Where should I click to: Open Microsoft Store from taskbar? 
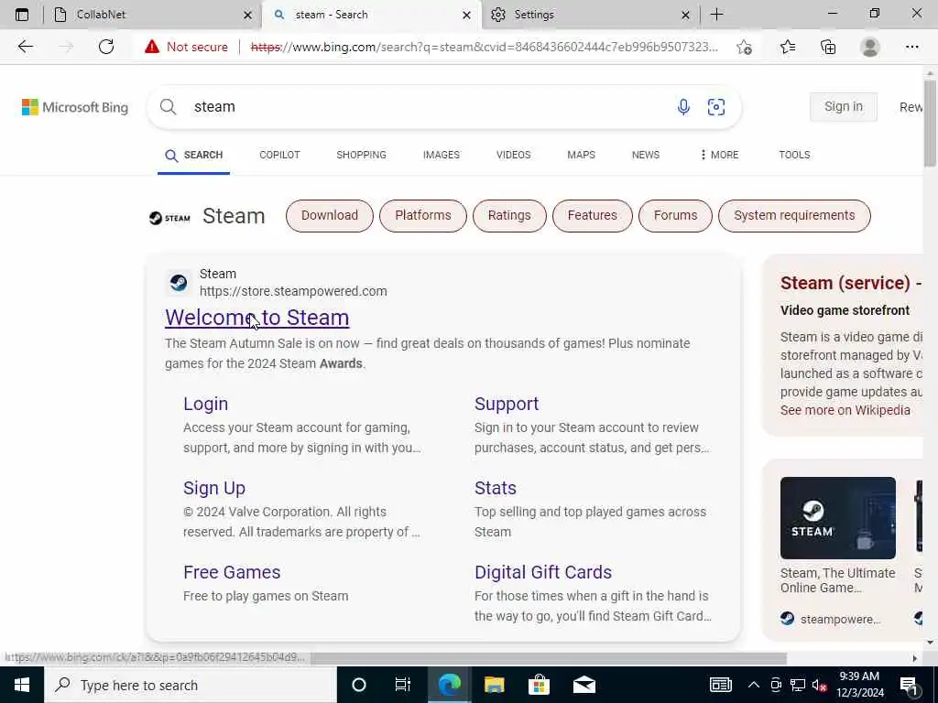click(539, 685)
